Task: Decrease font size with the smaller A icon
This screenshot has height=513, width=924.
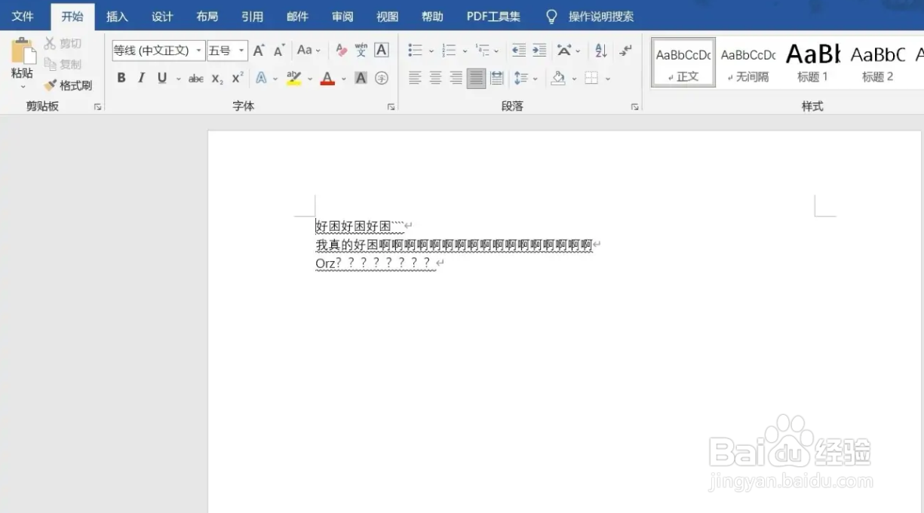Action: pos(279,51)
